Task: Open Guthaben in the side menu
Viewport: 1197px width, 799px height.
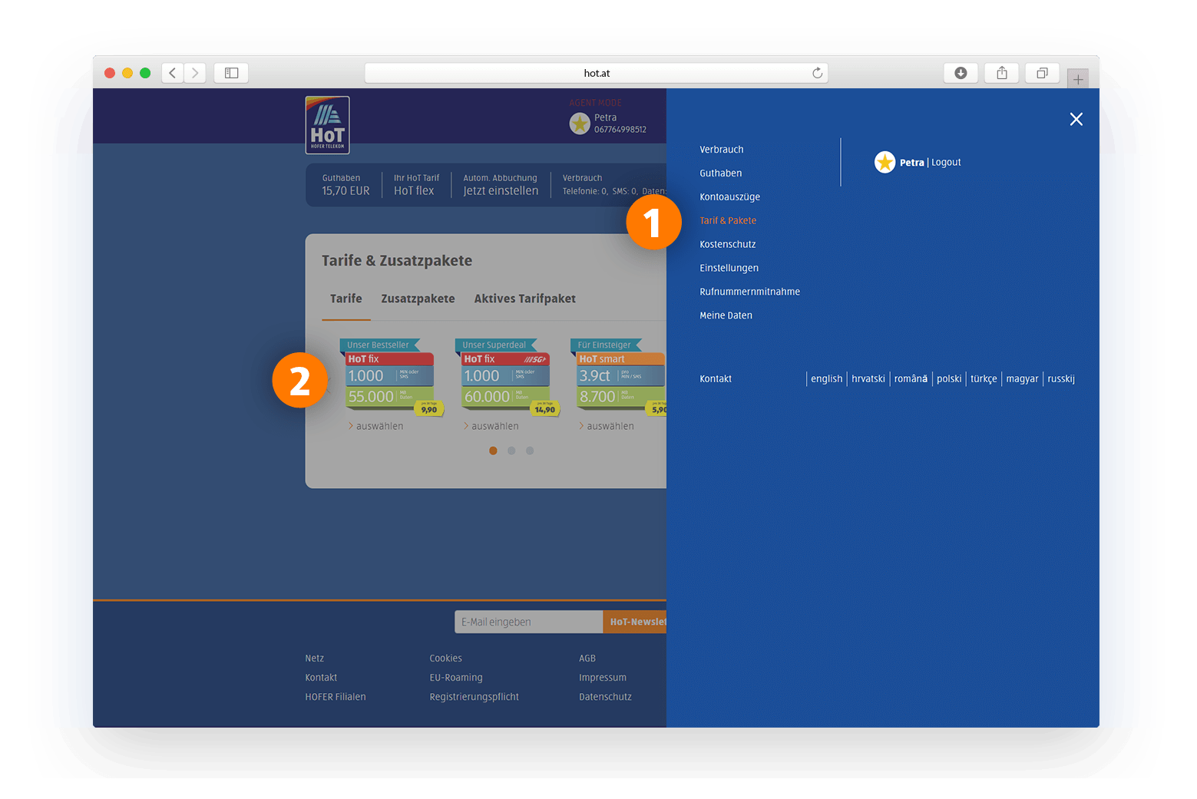Action: click(x=721, y=173)
